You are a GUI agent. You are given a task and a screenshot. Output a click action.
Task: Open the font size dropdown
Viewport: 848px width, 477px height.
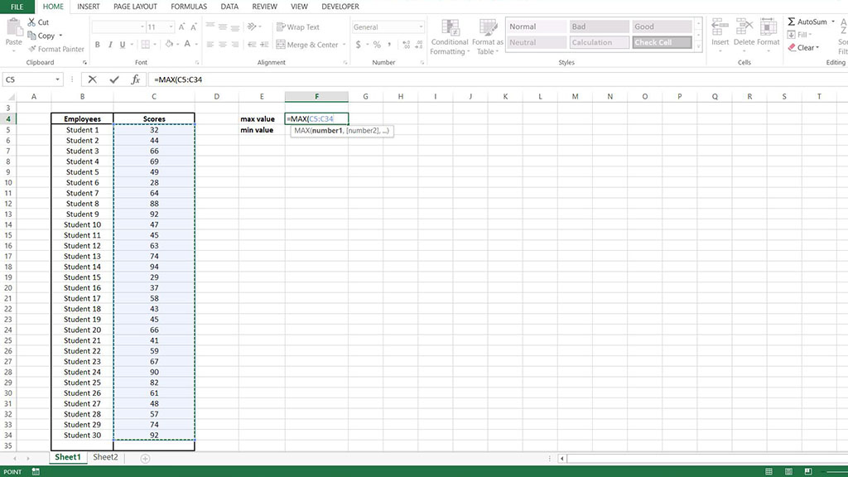(x=170, y=26)
